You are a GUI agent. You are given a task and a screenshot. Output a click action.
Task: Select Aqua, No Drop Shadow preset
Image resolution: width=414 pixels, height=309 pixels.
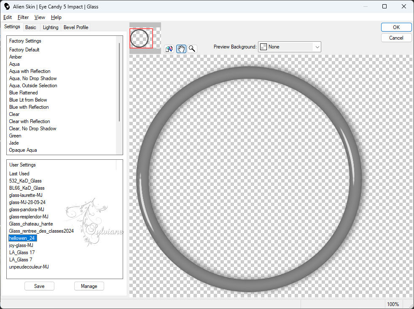[x=33, y=78]
